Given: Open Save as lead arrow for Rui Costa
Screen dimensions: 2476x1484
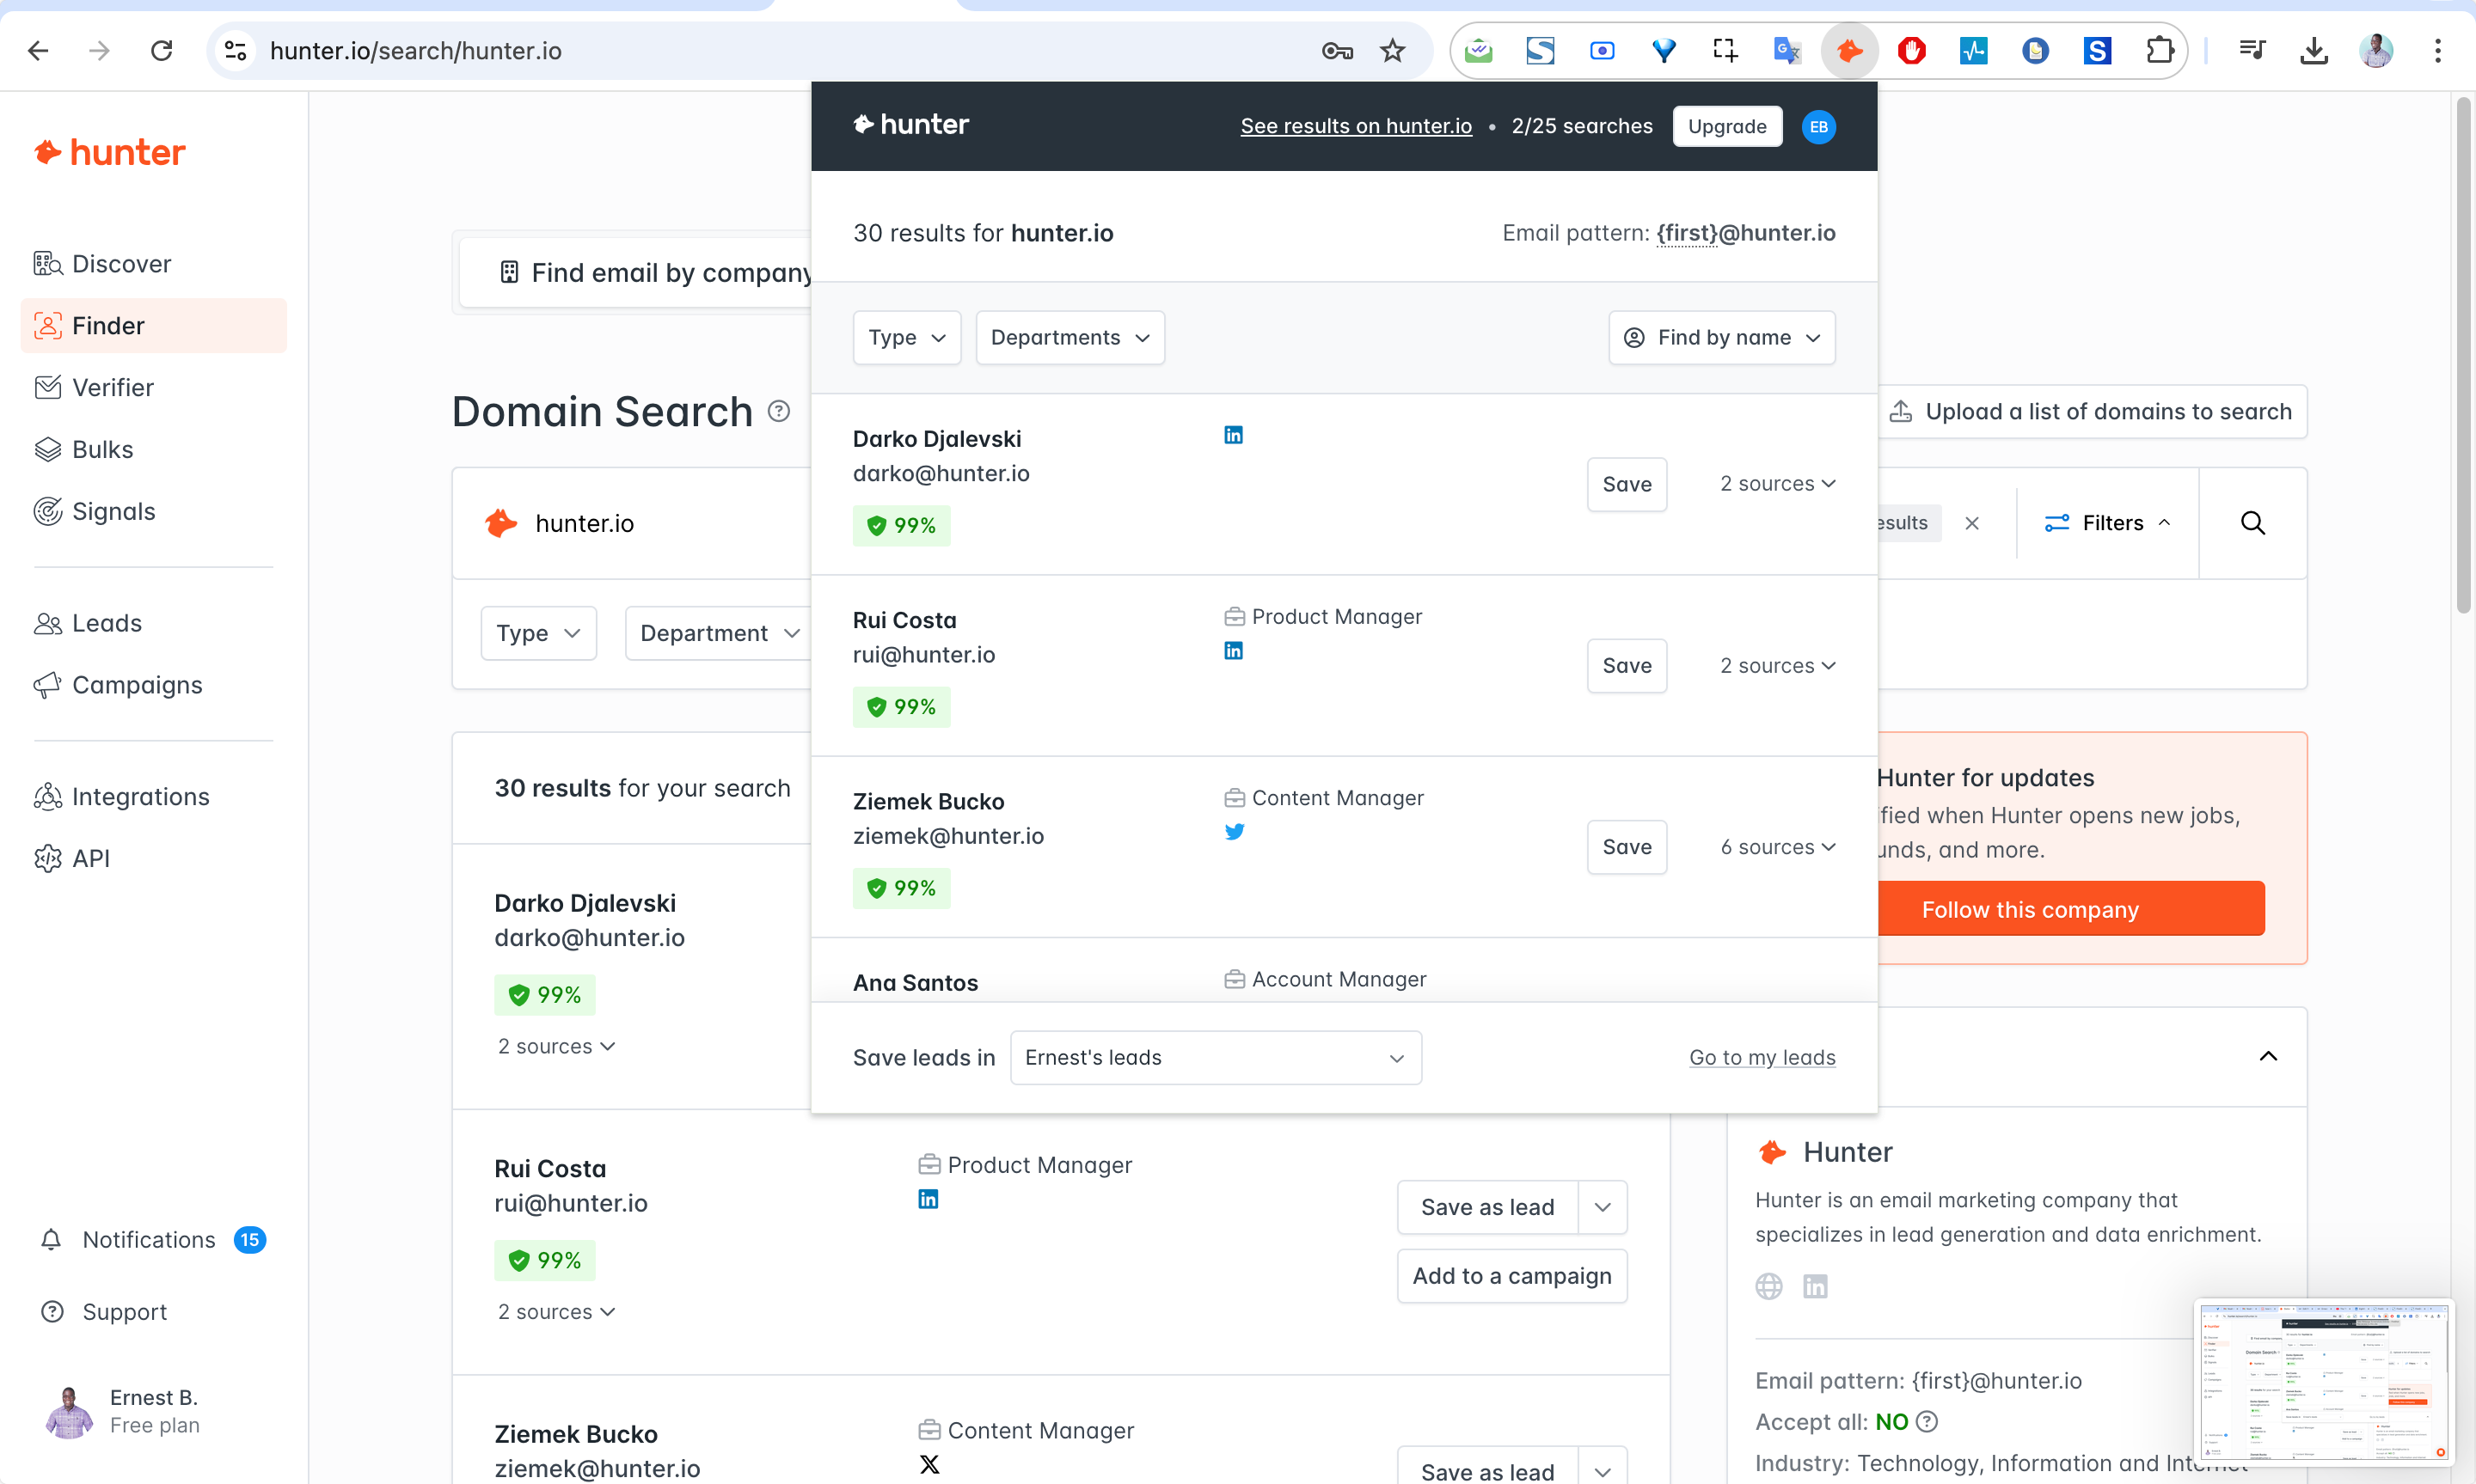Looking at the screenshot, I should tap(1603, 1207).
